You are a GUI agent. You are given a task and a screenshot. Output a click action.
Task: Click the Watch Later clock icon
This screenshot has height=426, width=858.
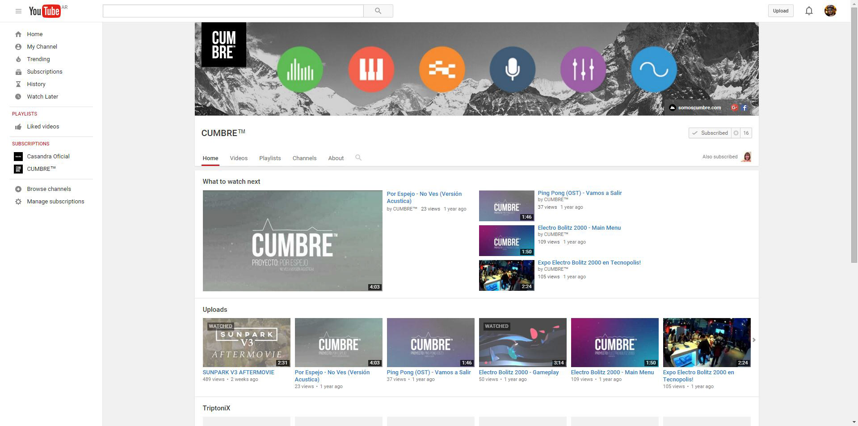pyautogui.click(x=18, y=97)
